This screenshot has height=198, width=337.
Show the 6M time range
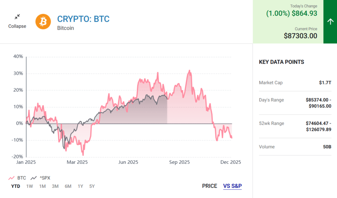click(x=68, y=186)
